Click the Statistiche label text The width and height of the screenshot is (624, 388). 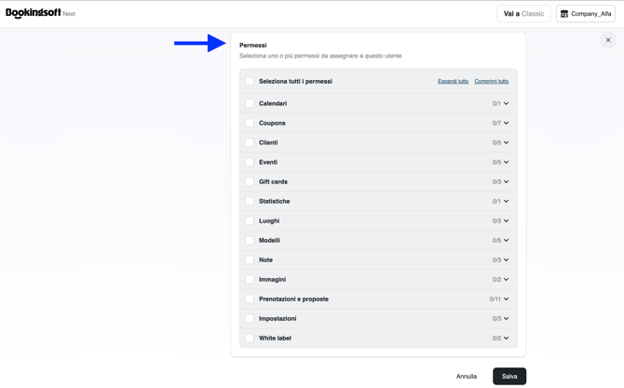coord(274,201)
